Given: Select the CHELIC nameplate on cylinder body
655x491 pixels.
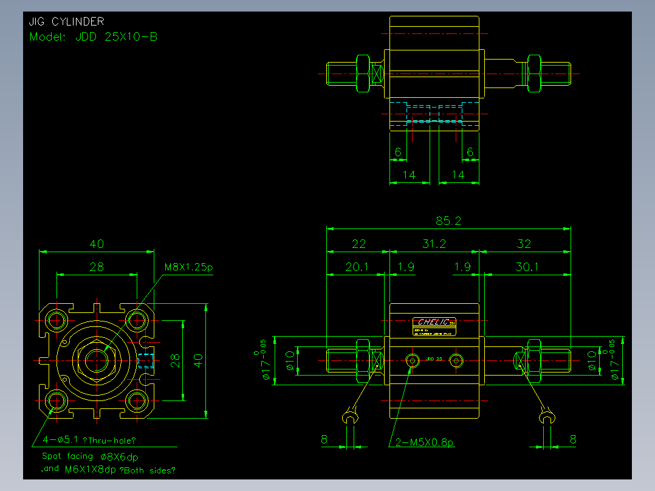Looking at the screenshot, I should [x=434, y=326].
